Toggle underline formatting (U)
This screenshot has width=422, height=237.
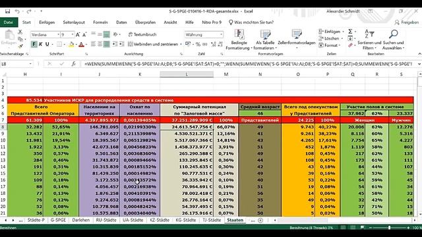click(47, 44)
